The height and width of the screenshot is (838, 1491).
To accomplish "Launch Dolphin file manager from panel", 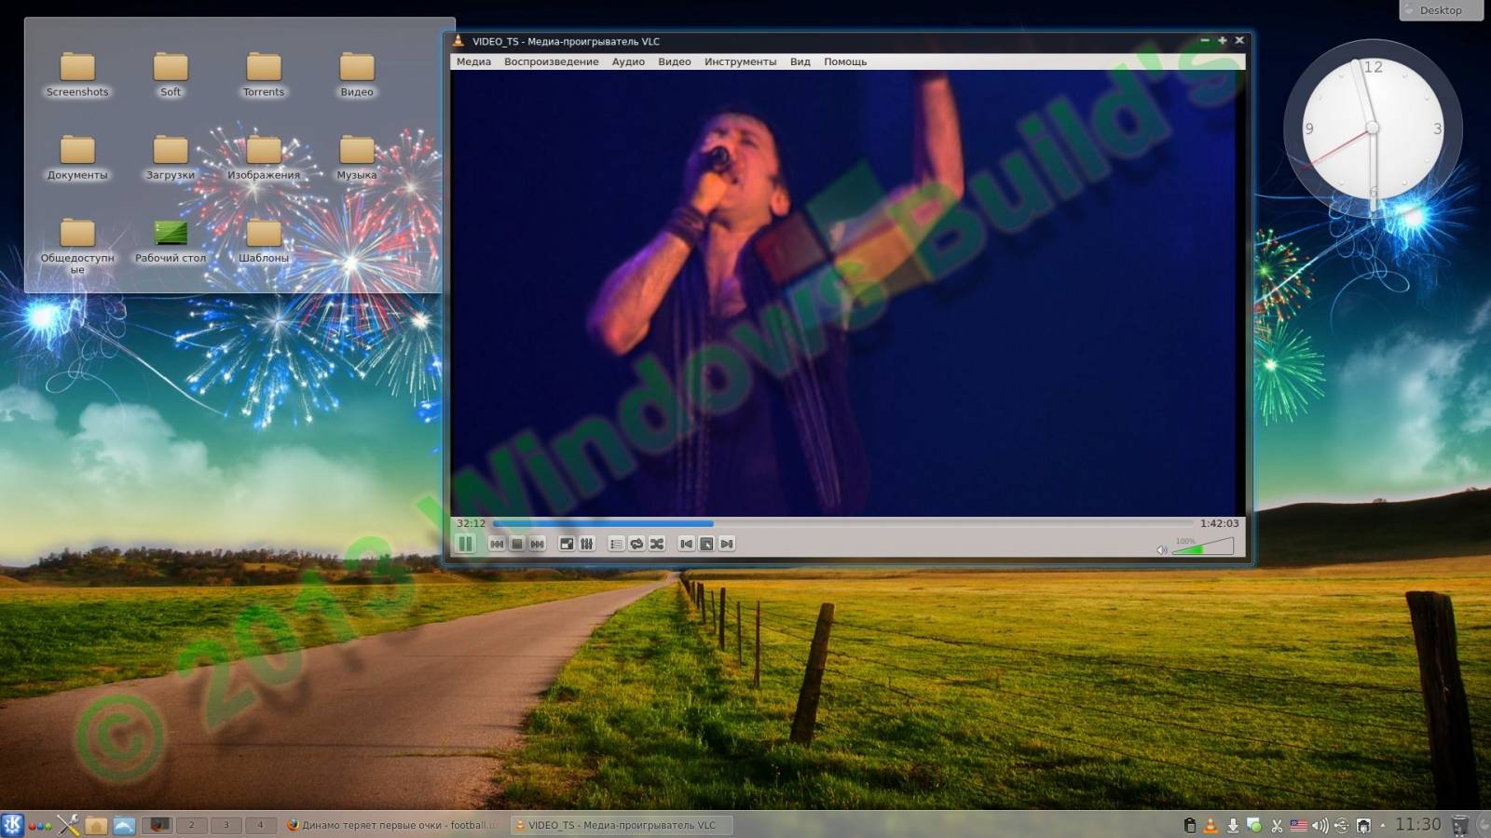I will click(x=124, y=825).
